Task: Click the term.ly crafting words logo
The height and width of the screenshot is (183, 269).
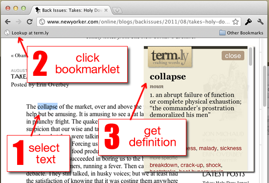Action: pyautogui.click(x=170, y=57)
